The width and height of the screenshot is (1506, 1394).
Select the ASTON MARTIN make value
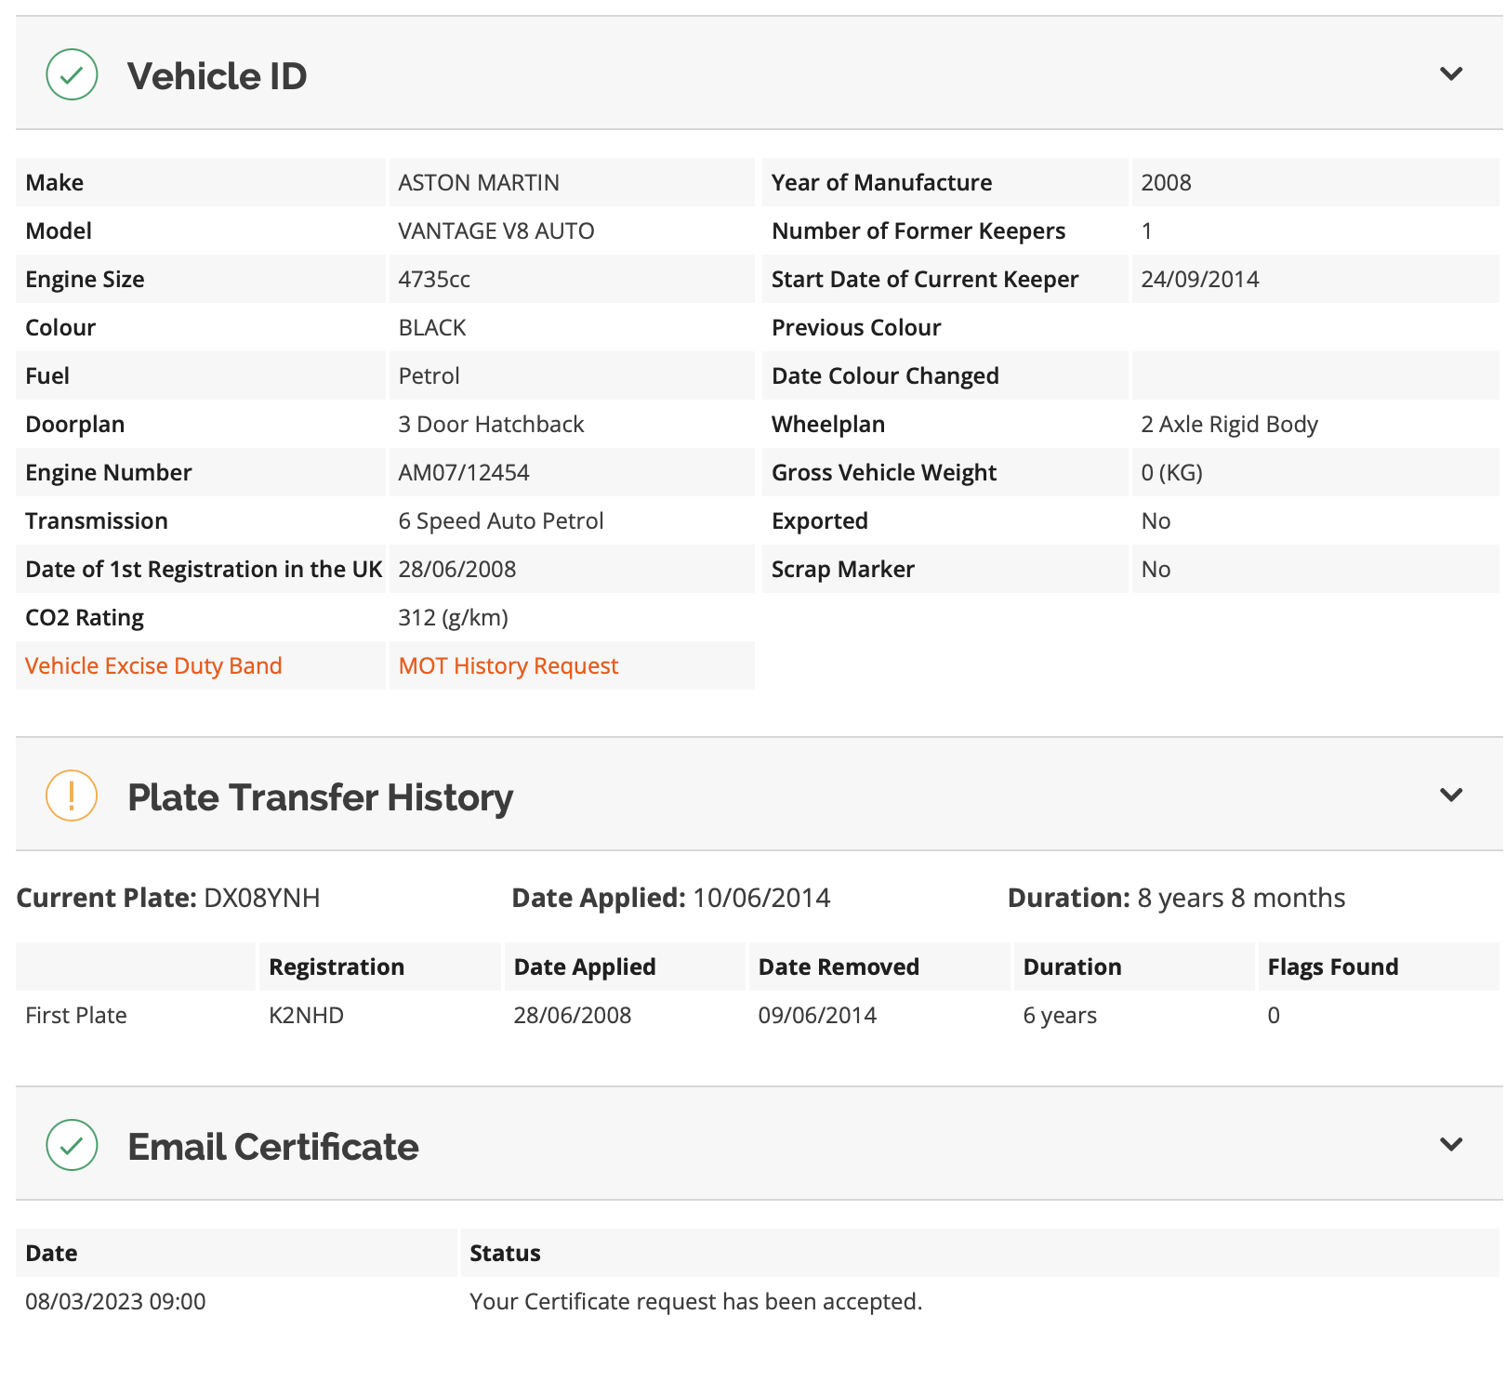[x=479, y=182]
